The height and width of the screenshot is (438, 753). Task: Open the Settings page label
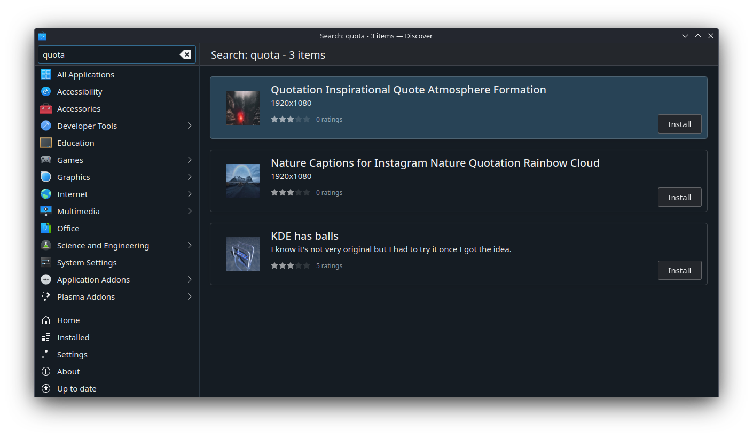tap(72, 354)
